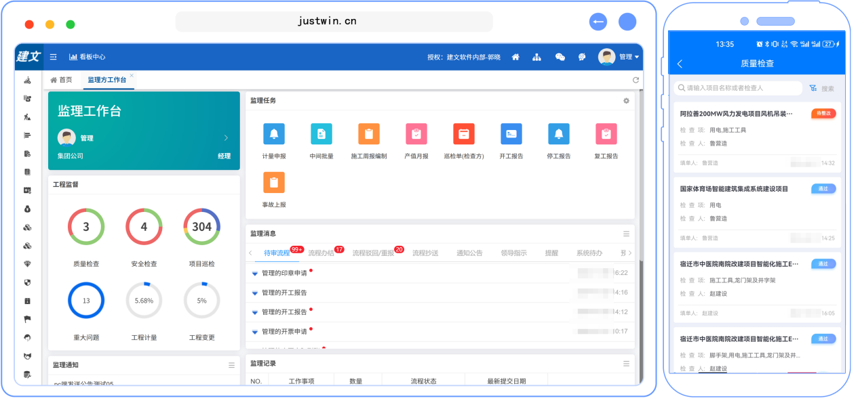Click the 工程计量 5.68% progress ring
860x409 pixels.
click(144, 301)
